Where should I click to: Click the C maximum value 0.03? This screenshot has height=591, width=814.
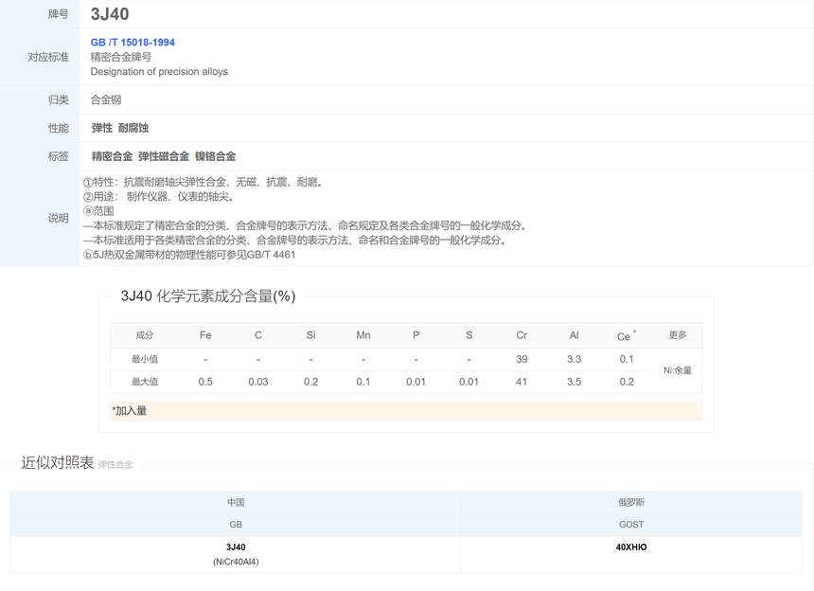tap(258, 382)
